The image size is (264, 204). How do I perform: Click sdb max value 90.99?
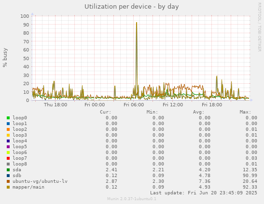click(250, 176)
